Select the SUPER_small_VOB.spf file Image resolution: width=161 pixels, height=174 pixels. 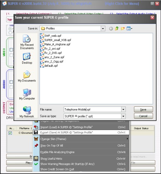58,40
